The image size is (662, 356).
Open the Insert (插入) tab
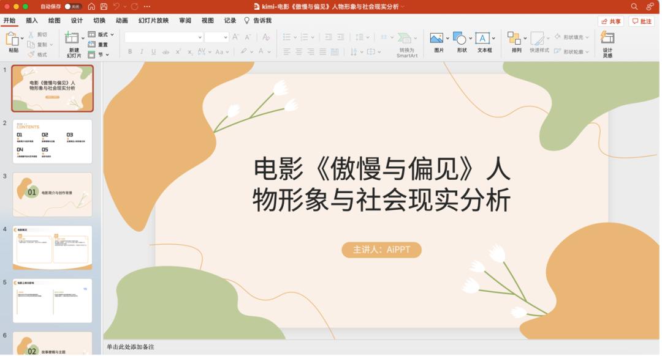tap(32, 21)
